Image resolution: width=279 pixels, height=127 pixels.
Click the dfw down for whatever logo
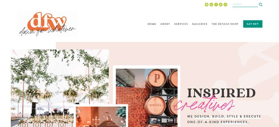click(47, 24)
